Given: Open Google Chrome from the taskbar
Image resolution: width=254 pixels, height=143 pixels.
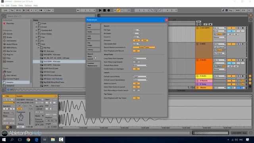Looking at the screenshot, I should click(x=28, y=139).
